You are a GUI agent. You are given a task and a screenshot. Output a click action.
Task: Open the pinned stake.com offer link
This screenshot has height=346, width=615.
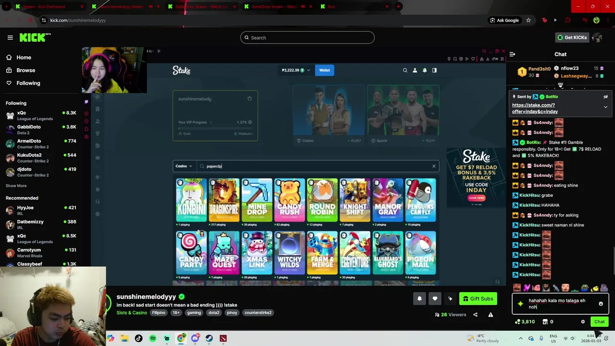pyautogui.click(x=535, y=108)
